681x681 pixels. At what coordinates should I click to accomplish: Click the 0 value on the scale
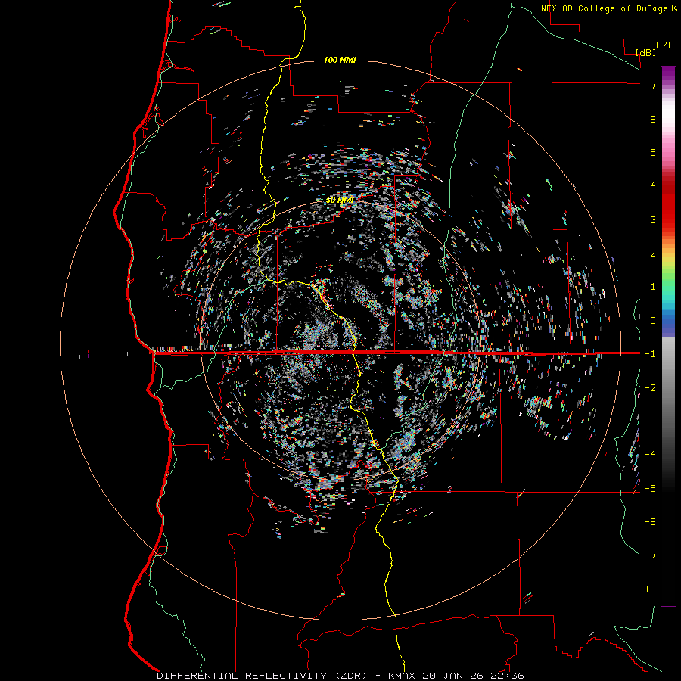click(653, 321)
